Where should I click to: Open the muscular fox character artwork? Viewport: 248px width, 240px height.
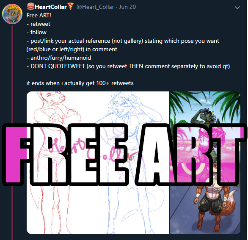tap(205, 199)
